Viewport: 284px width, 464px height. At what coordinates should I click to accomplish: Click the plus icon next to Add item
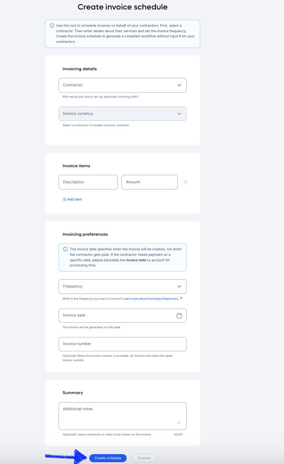coord(64,199)
